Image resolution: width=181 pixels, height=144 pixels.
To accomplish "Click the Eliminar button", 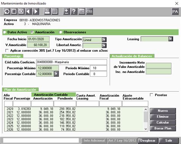I will click(x=163, y=116).
